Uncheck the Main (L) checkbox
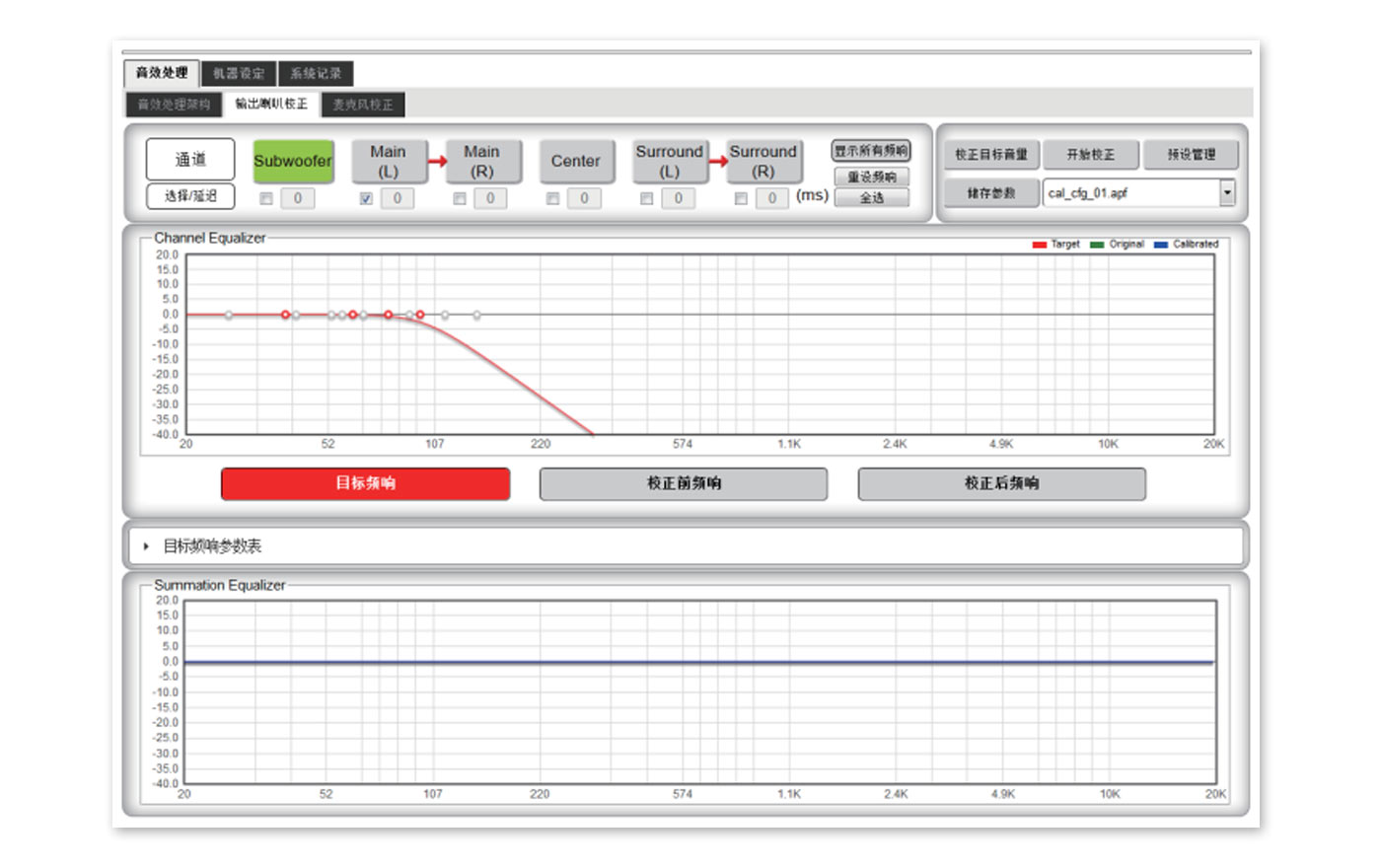 pos(366,198)
